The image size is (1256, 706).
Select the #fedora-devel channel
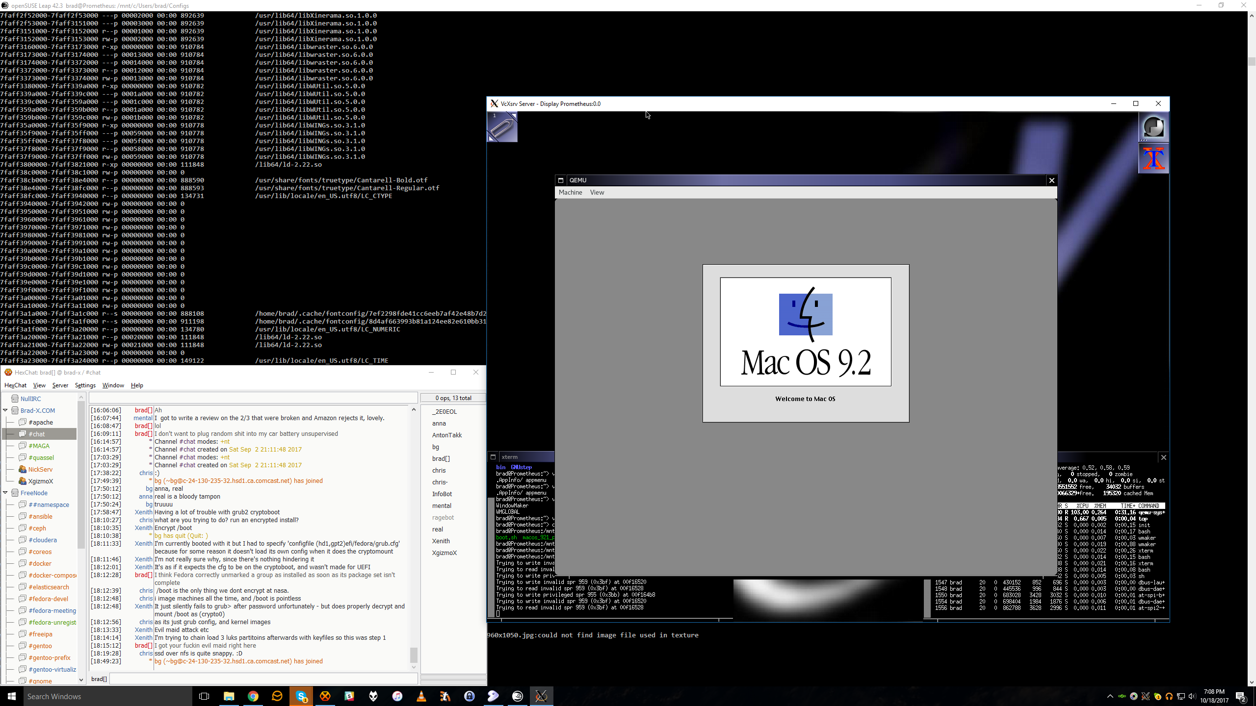pyautogui.click(x=48, y=599)
